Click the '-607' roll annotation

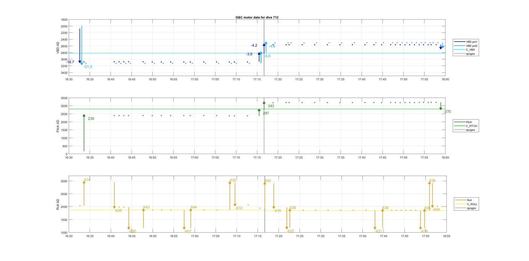click(188, 231)
